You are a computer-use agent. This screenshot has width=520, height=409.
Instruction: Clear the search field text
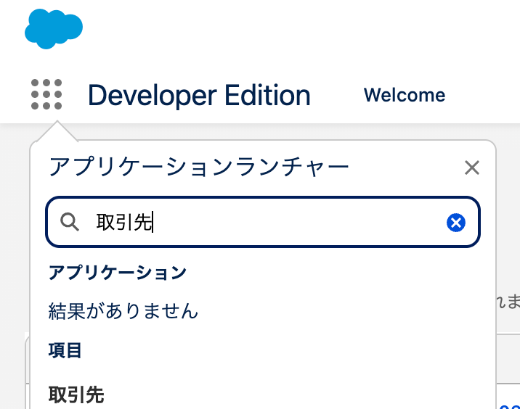(456, 222)
